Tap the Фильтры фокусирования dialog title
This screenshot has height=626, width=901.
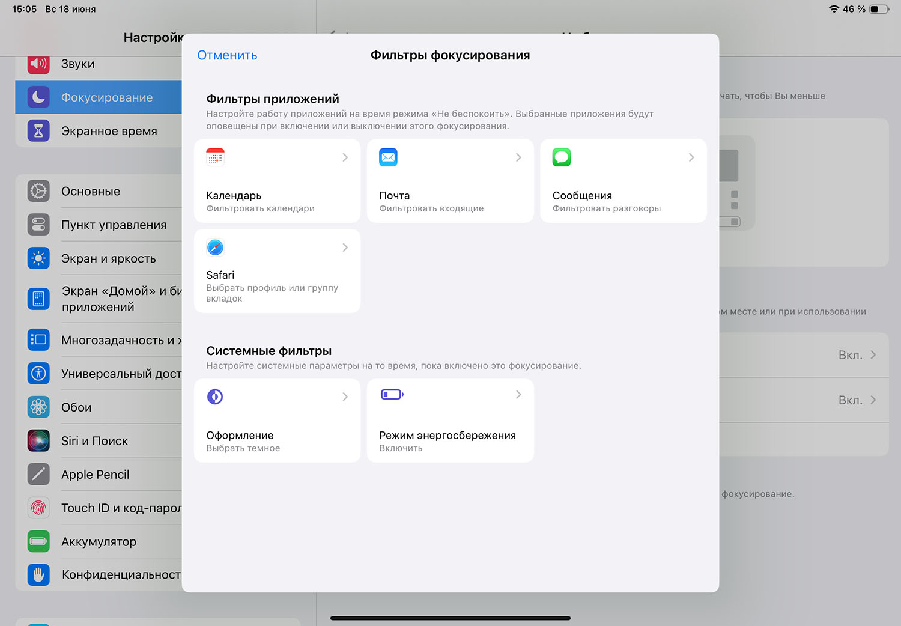[450, 55]
